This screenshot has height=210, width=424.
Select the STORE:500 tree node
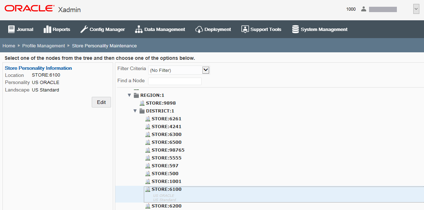pos(165,173)
